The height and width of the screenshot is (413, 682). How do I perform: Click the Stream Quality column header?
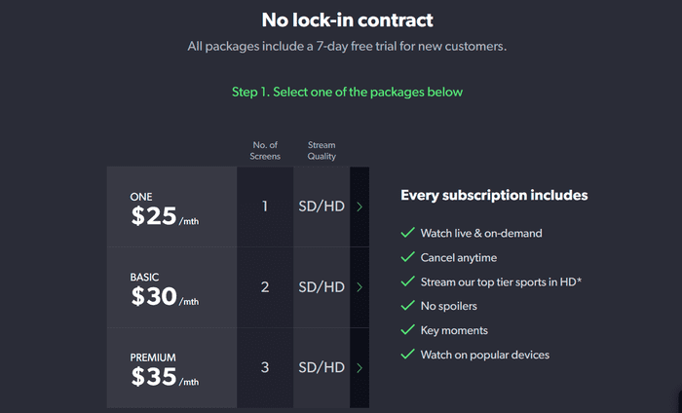(x=322, y=150)
